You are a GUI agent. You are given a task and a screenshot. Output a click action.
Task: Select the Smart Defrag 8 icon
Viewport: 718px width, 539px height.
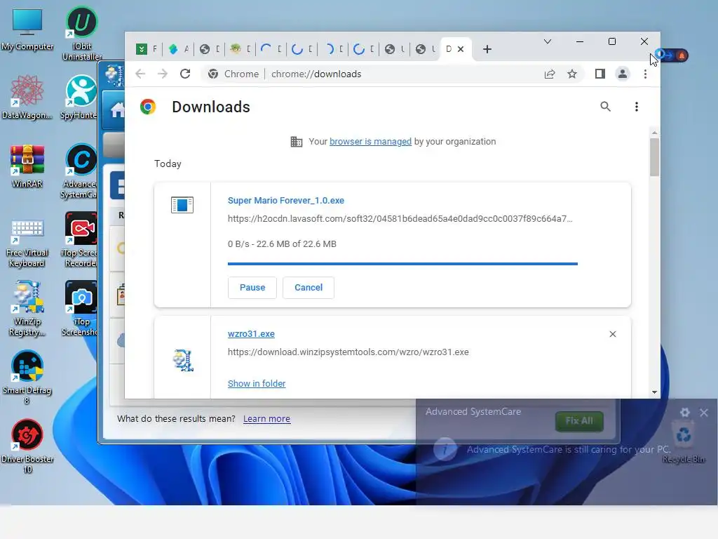click(x=27, y=377)
